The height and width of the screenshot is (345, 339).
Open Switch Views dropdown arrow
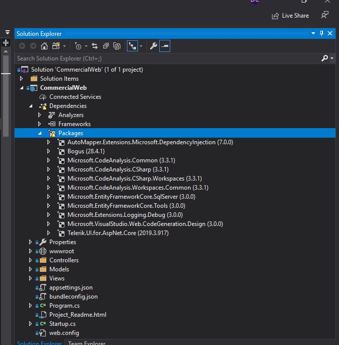point(64,46)
